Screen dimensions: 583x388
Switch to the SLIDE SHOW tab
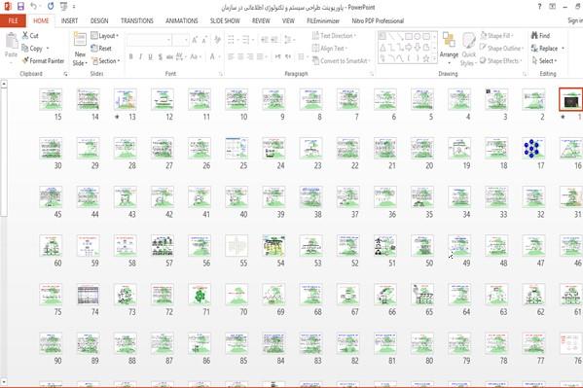pyautogui.click(x=225, y=20)
